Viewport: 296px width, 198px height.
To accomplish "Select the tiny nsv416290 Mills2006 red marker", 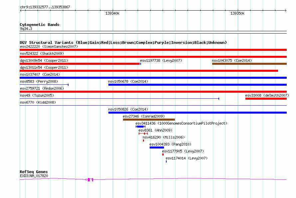I will [x=143, y=141].
